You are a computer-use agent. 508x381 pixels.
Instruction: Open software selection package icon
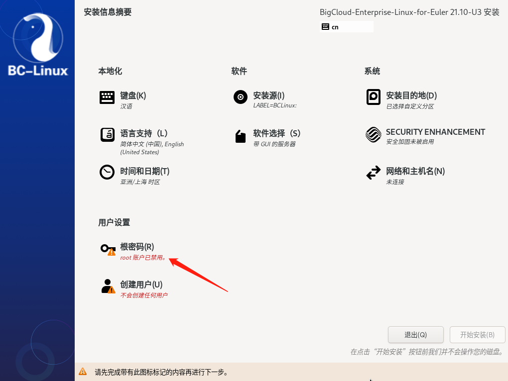pyautogui.click(x=241, y=136)
